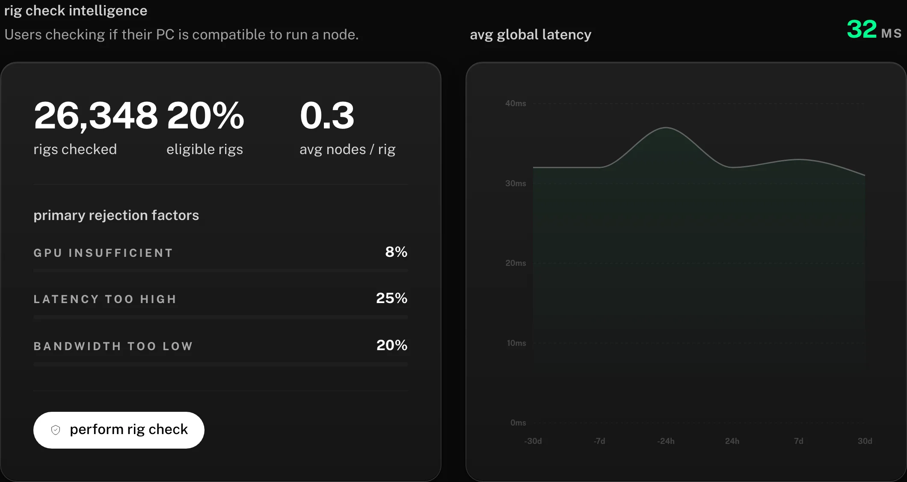Select the LATENCY TOO HIGH row label
907x482 pixels.
[105, 299]
